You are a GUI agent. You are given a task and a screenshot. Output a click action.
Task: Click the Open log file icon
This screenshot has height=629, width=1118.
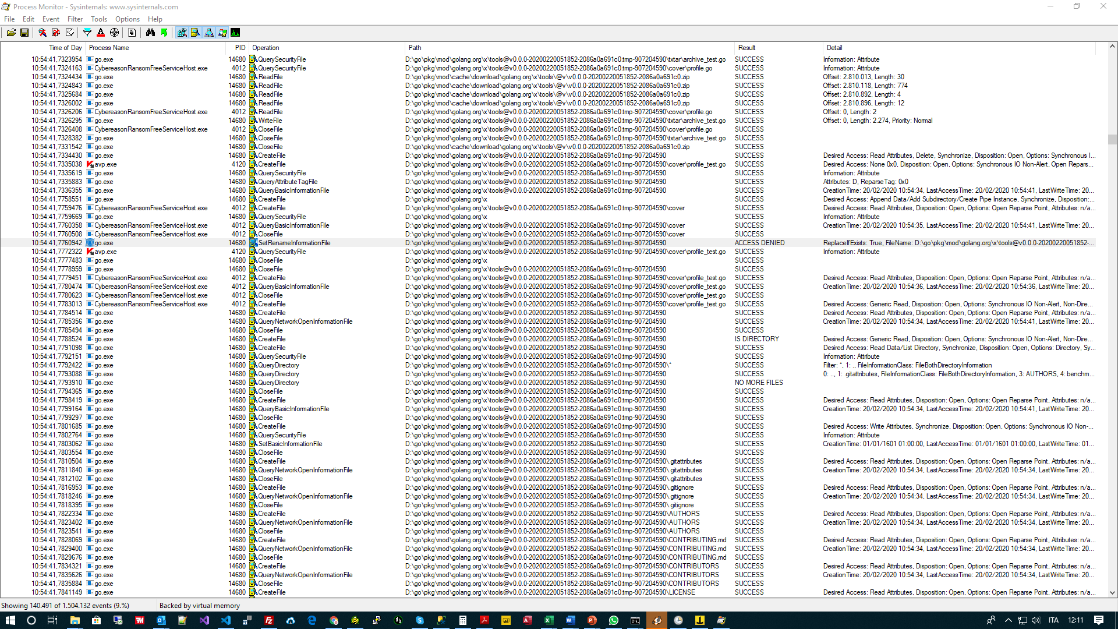coord(11,33)
